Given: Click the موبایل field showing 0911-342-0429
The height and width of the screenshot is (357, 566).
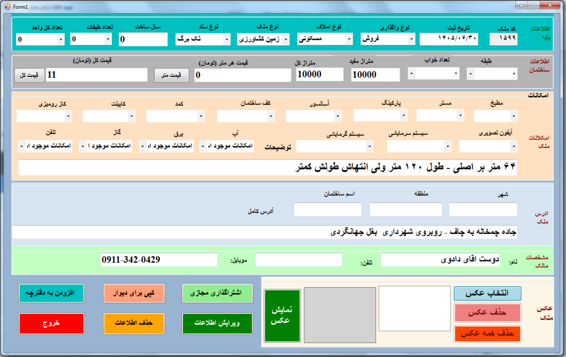Looking at the screenshot, I should point(159,260).
